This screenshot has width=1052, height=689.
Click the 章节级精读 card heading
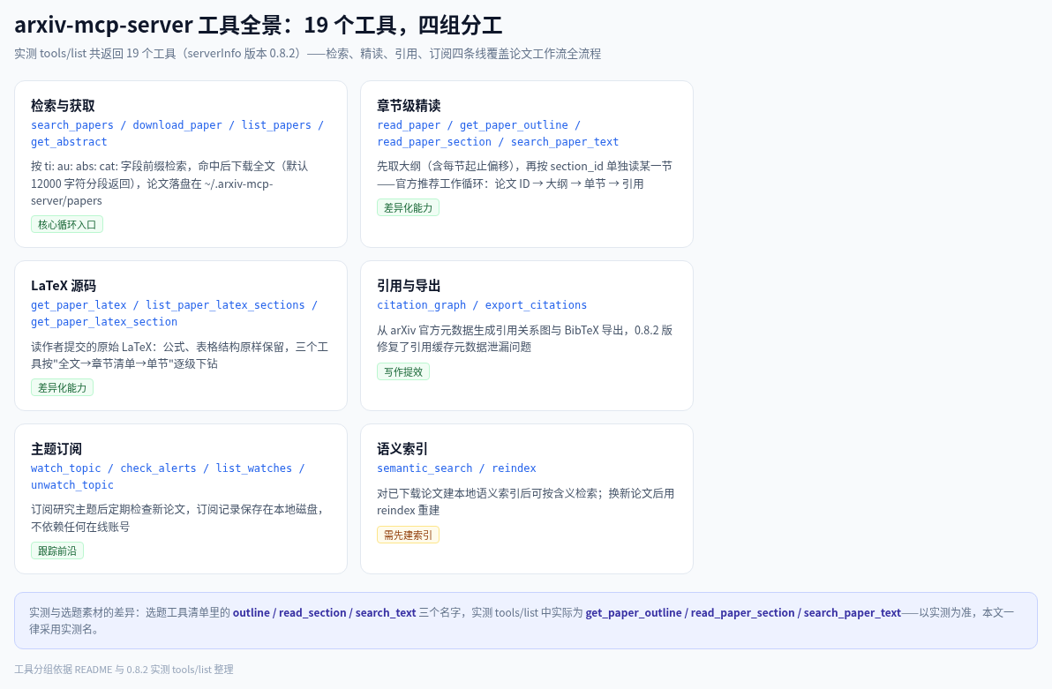click(409, 105)
